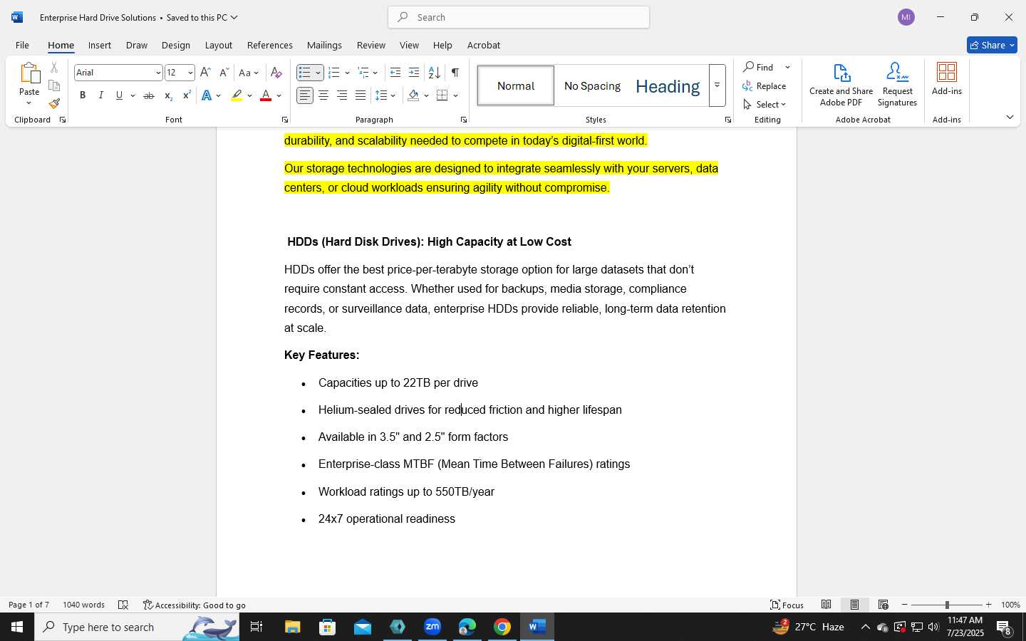1026x641 pixels.
Task: Open Focus mode in status bar
Action: pyautogui.click(x=787, y=605)
